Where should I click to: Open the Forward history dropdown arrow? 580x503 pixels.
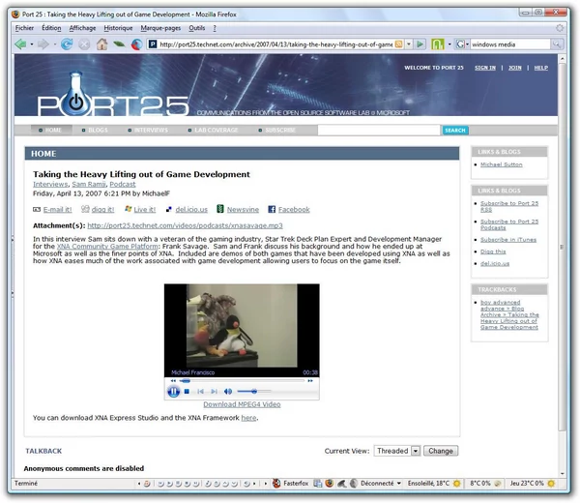click(55, 44)
